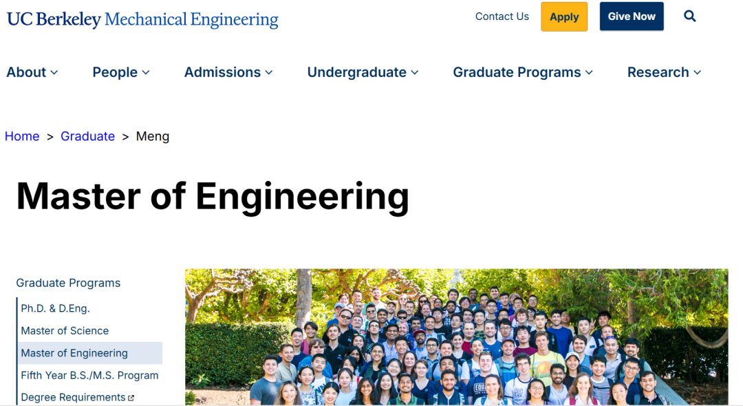Image resolution: width=743 pixels, height=406 pixels.
Task: Click the yellow Apply button
Action: click(x=564, y=17)
